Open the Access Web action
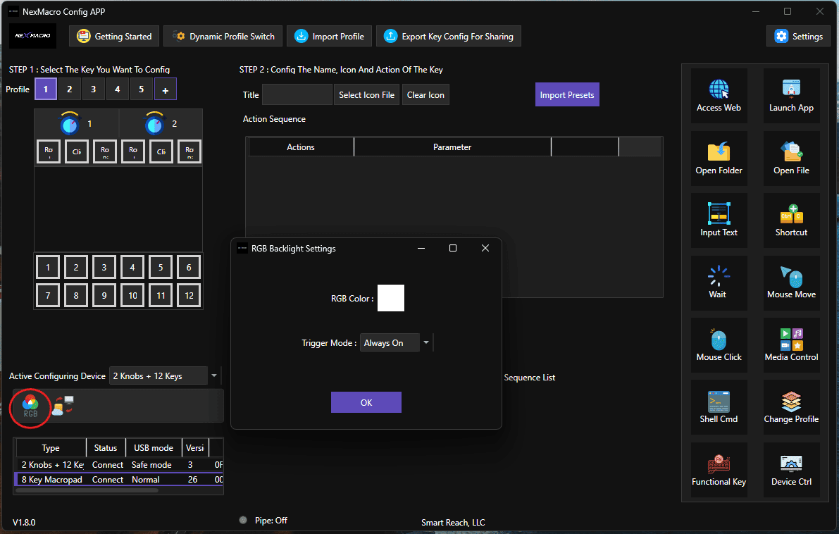839x534 pixels. click(719, 96)
